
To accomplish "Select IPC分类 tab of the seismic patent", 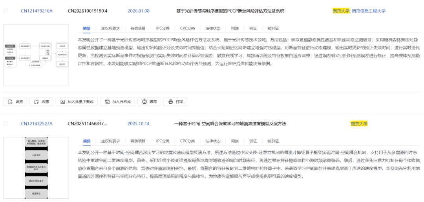I will click(163, 141).
